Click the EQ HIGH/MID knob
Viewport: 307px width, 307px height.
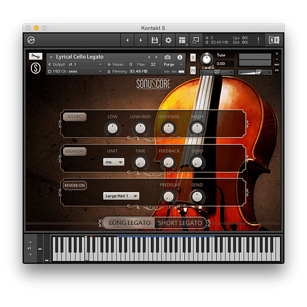coord(168,128)
